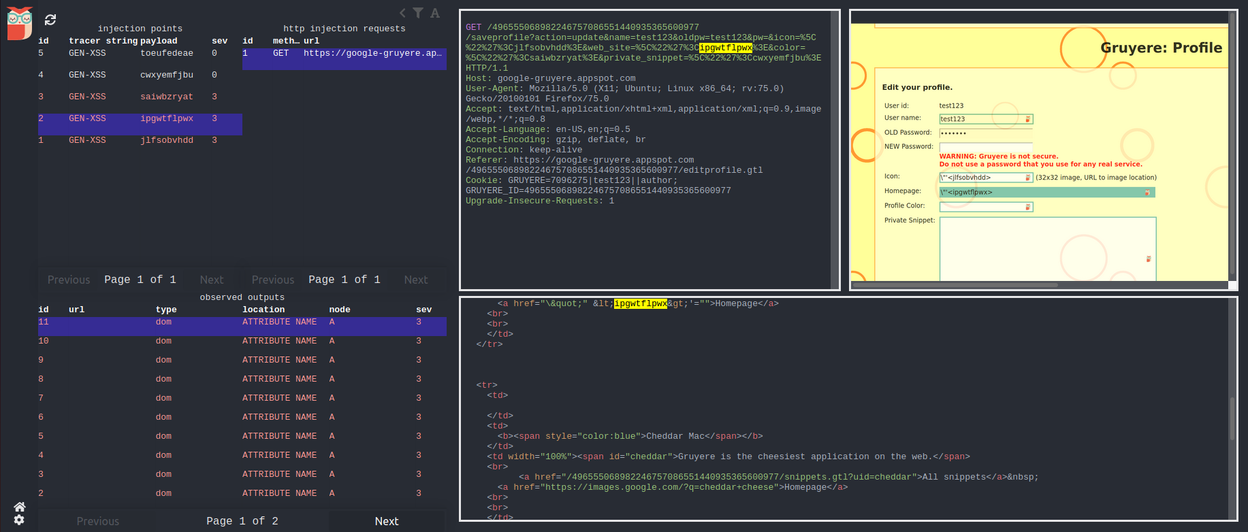Select observed output row id 8
The width and height of the screenshot is (1248, 532).
242,384
